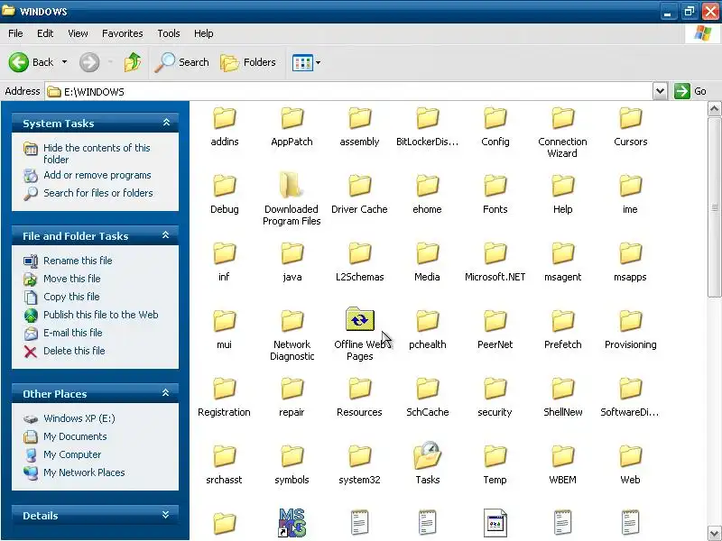
Task: Collapse the File and Folder Tasks panel
Action: pos(166,235)
